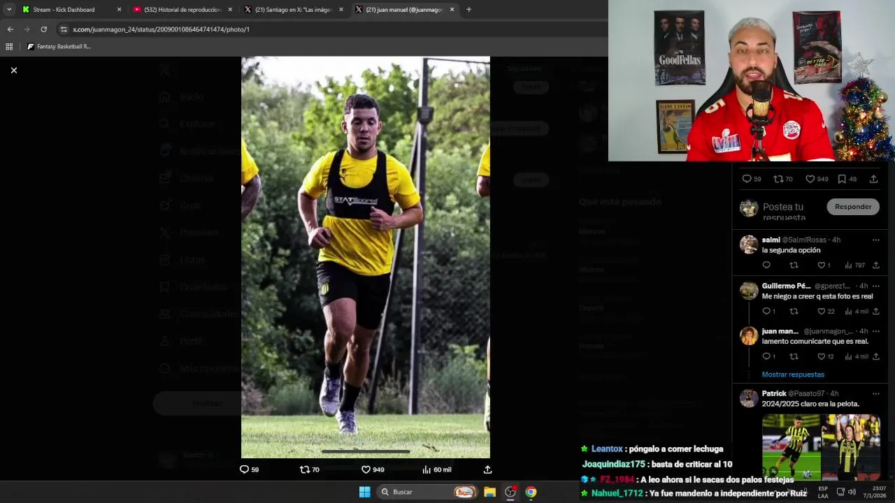Reload the page with the refresh icon
The width and height of the screenshot is (895, 503).
[43, 29]
